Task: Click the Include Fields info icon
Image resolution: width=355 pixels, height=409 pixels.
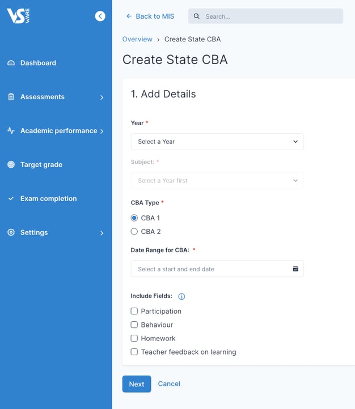Action: (x=181, y=296)
